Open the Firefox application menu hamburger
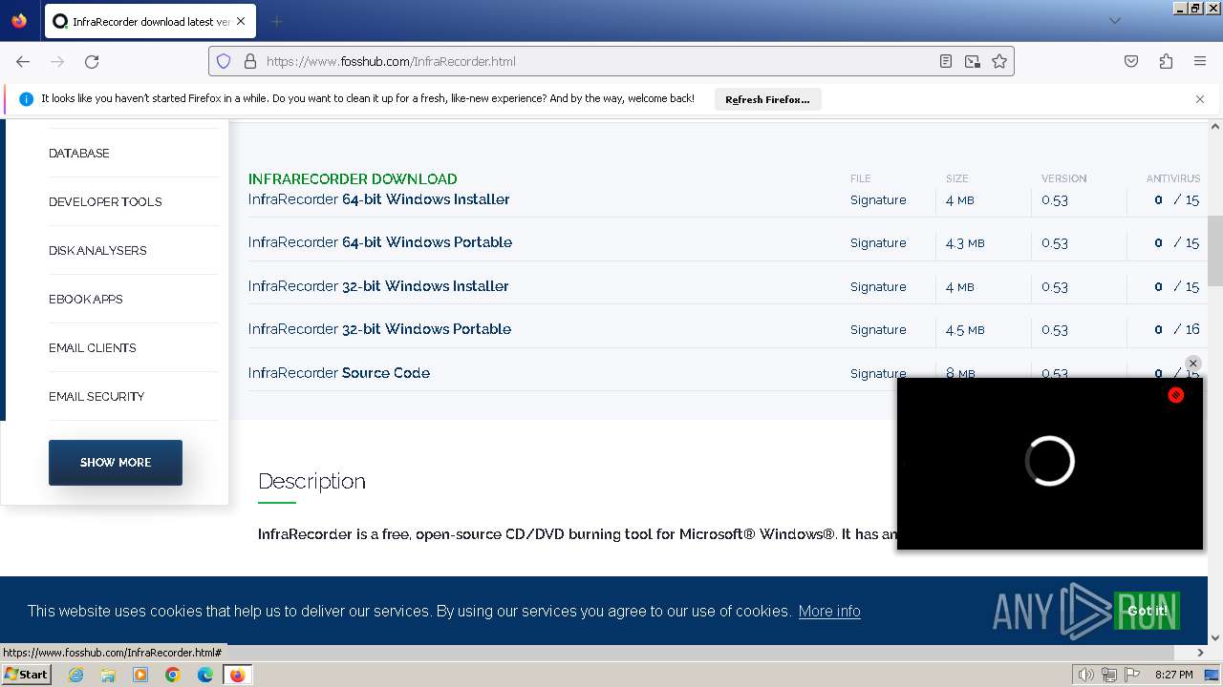 pos(1200,61)
